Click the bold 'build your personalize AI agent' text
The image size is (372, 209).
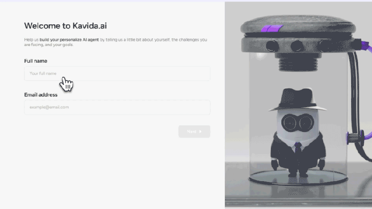[69, 40]
